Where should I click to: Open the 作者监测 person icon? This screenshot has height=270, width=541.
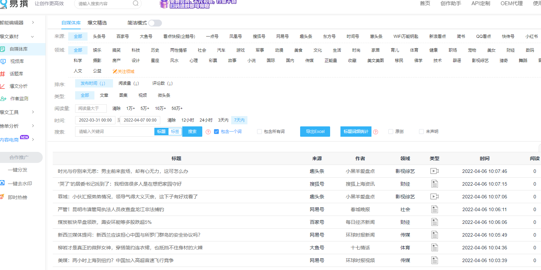pyautogui.click(x=3, y=98)
